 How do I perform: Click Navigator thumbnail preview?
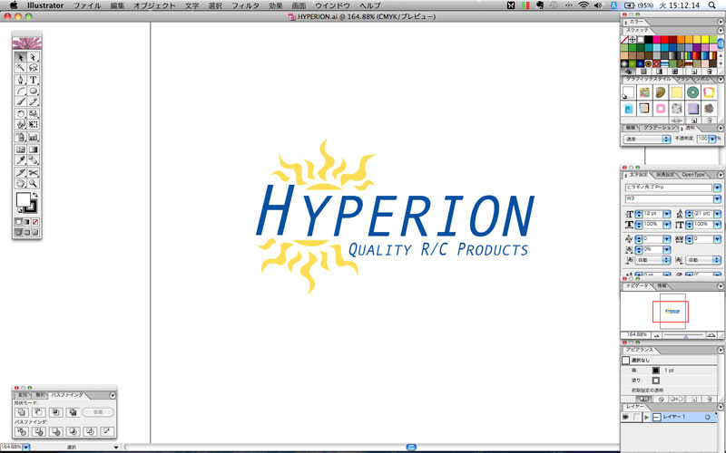[x=671, y=311]
